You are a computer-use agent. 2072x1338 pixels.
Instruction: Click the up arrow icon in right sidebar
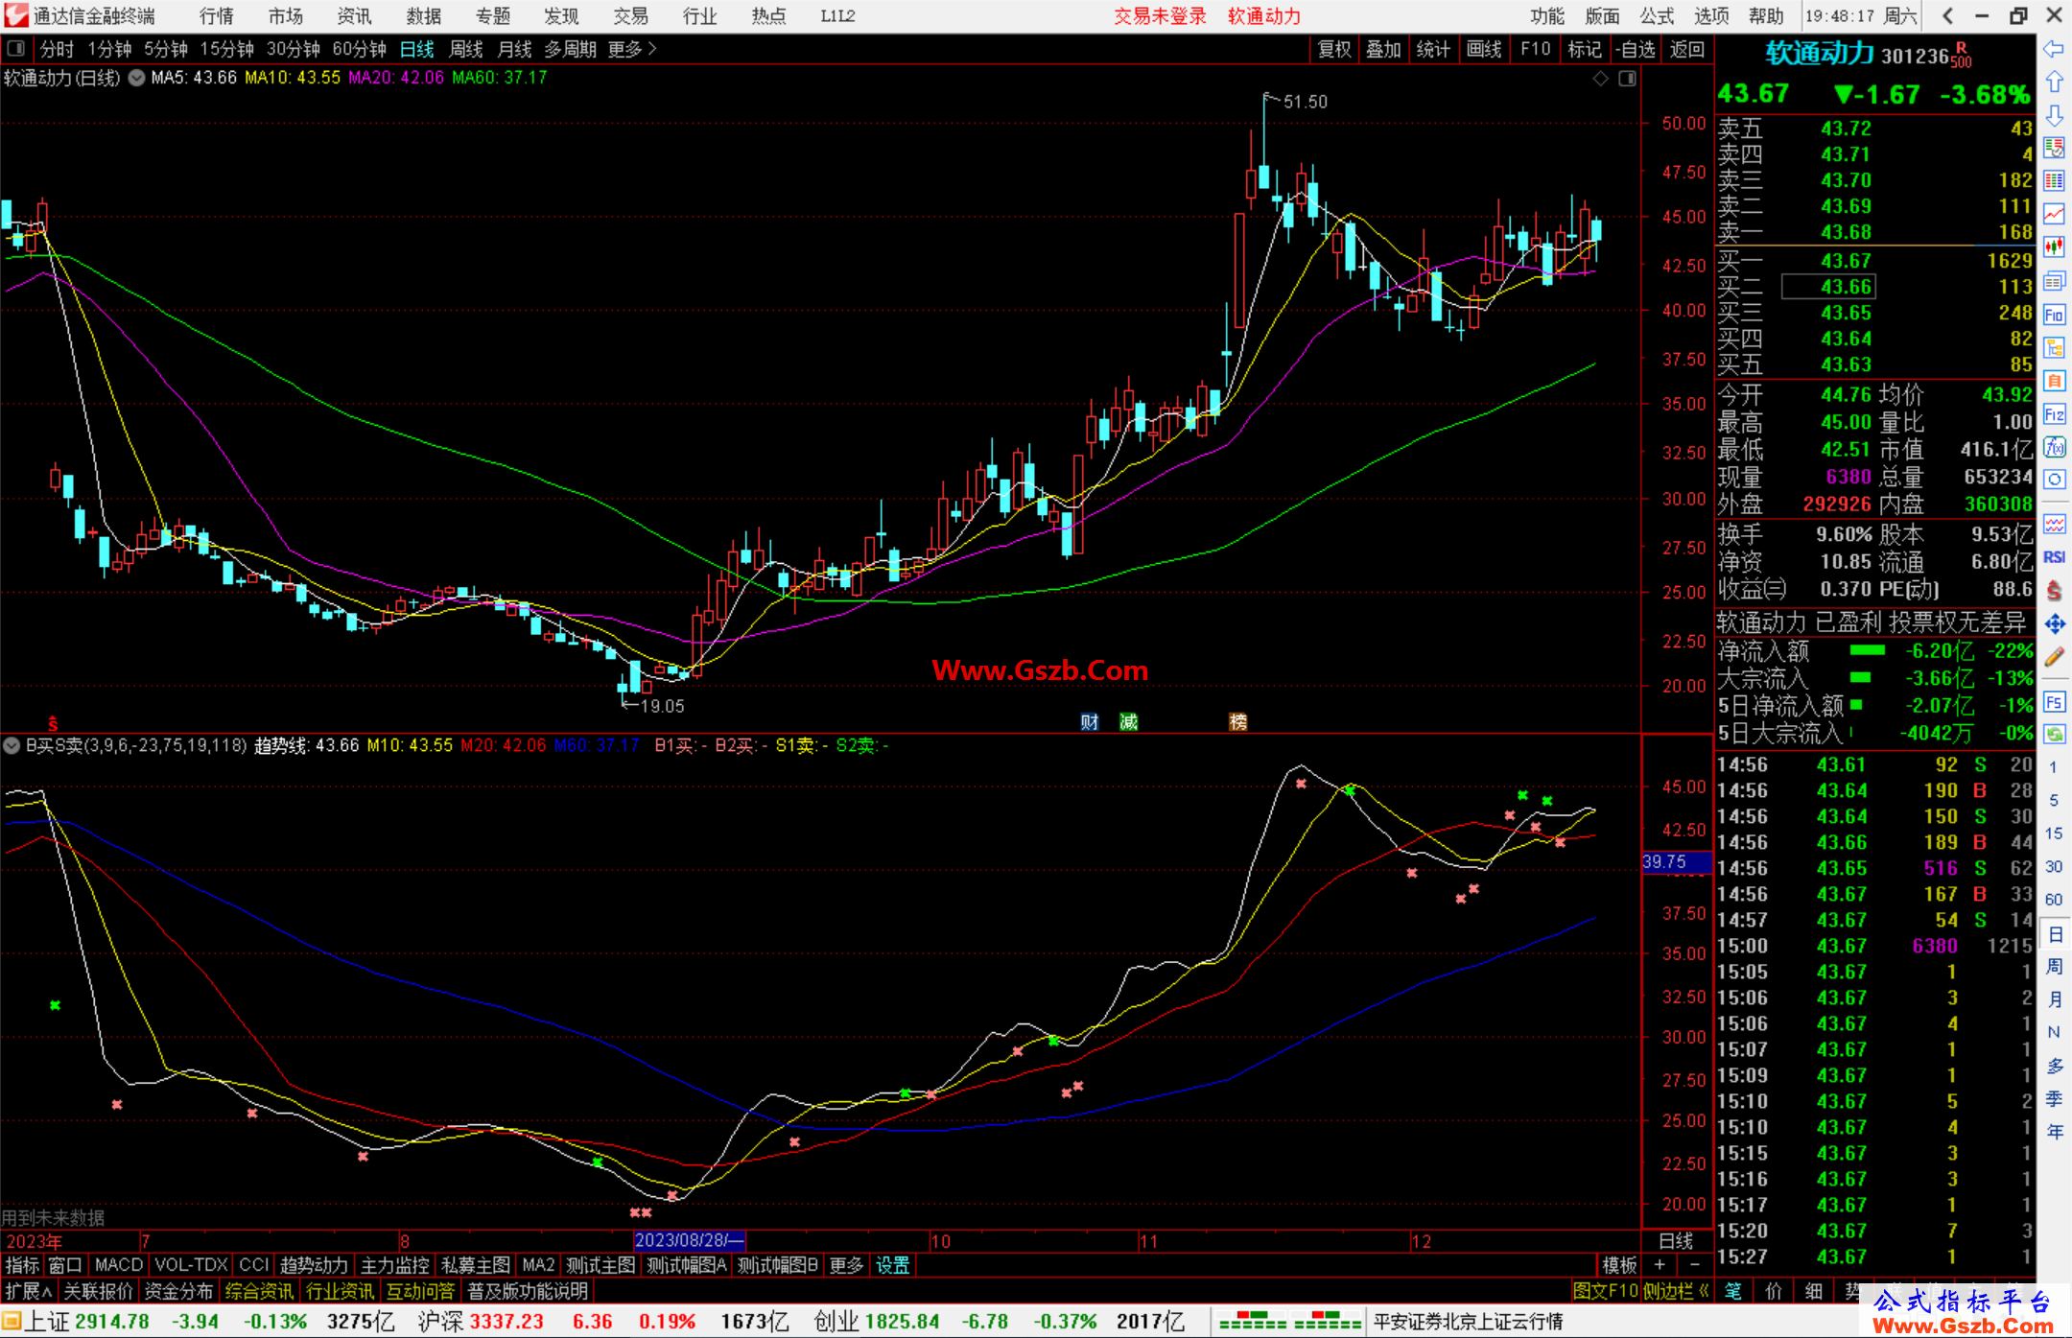tap(2054, 82)
